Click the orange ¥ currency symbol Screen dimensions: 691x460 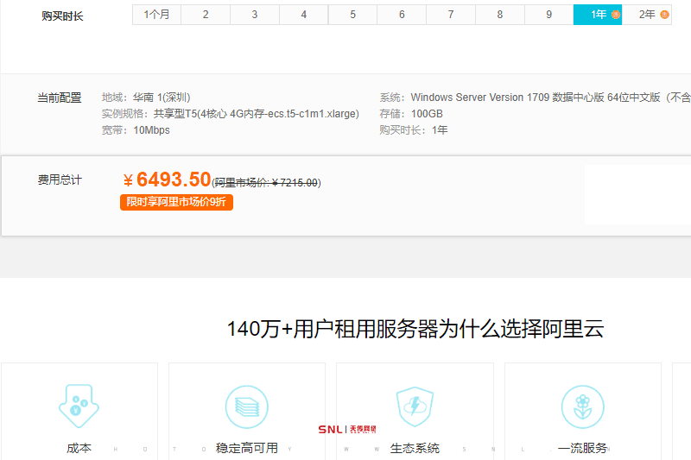(128, 180)
